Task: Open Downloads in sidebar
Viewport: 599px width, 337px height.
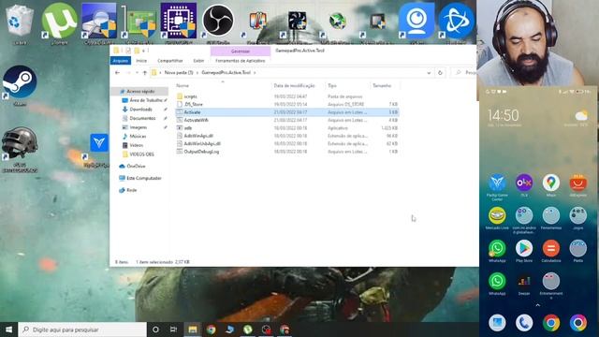Action: (x=140, y=110)
